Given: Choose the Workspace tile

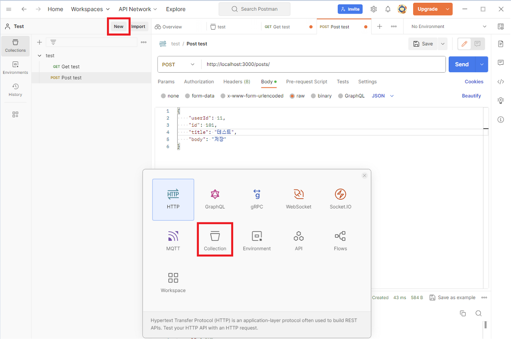Looking at the screenshot, I should pos(173,283).
